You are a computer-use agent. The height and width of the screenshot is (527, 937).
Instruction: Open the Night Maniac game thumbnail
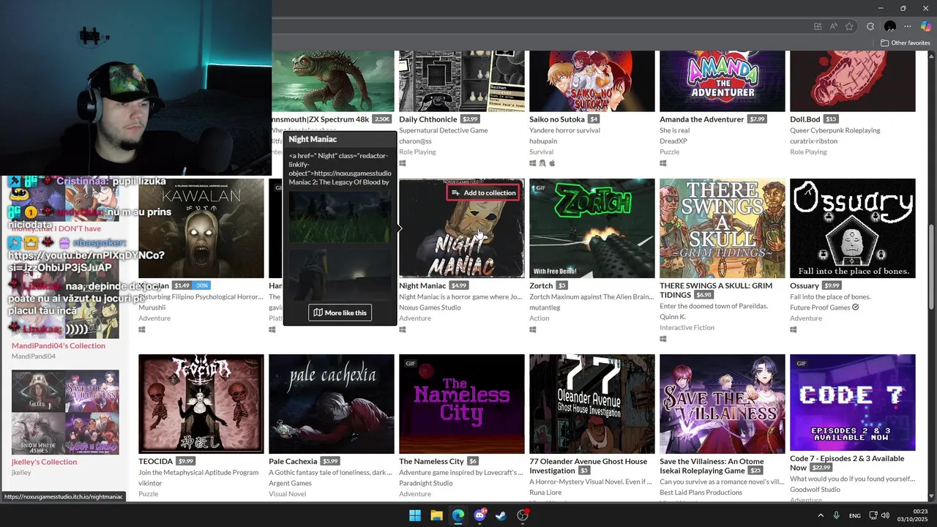click(x=461, y=228)
